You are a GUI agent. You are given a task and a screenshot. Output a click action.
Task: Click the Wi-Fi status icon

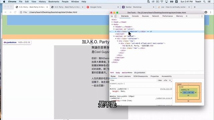coord(162,1)
